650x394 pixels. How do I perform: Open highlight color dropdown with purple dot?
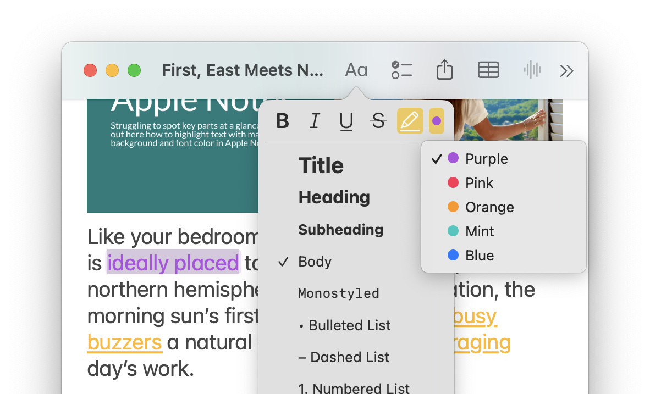coord(437,121)
